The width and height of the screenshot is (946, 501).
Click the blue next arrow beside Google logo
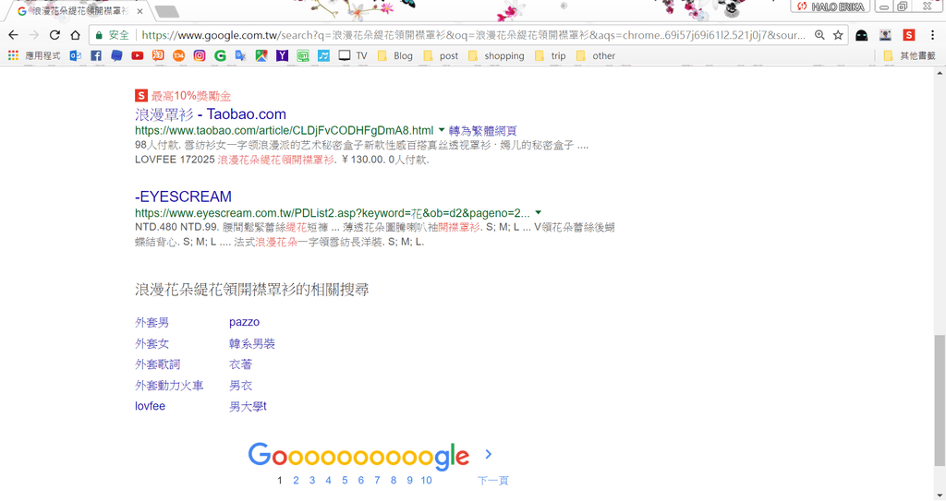coord(489,454)
